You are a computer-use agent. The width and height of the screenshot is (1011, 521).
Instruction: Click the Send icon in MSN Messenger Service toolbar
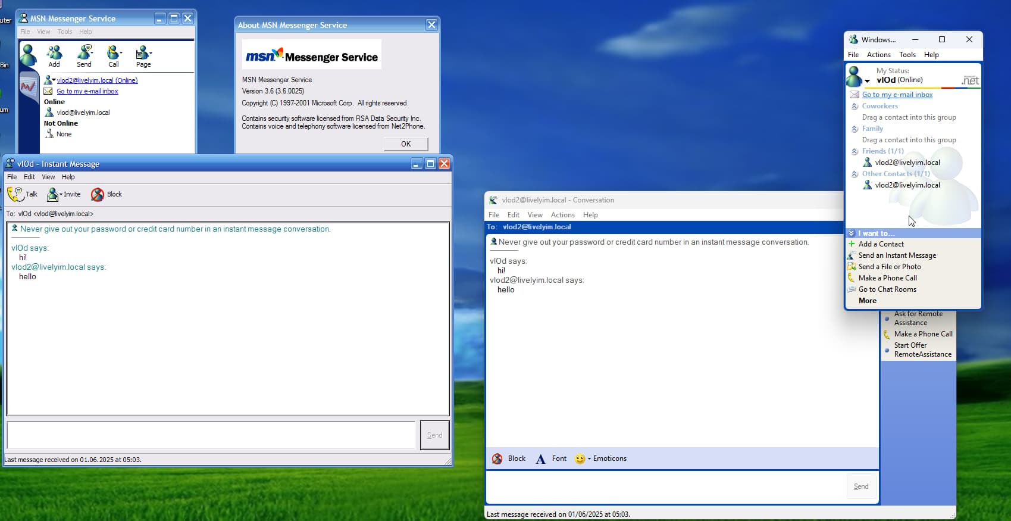84,52
